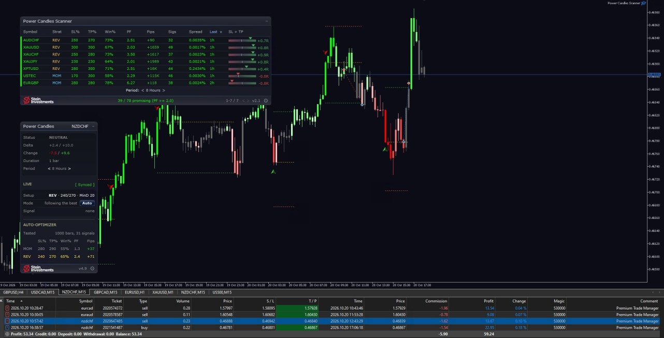The width and height of the screenshot is (664, 338).
Task: Go to next scanner results page arrow
Action: pos(249,100)
